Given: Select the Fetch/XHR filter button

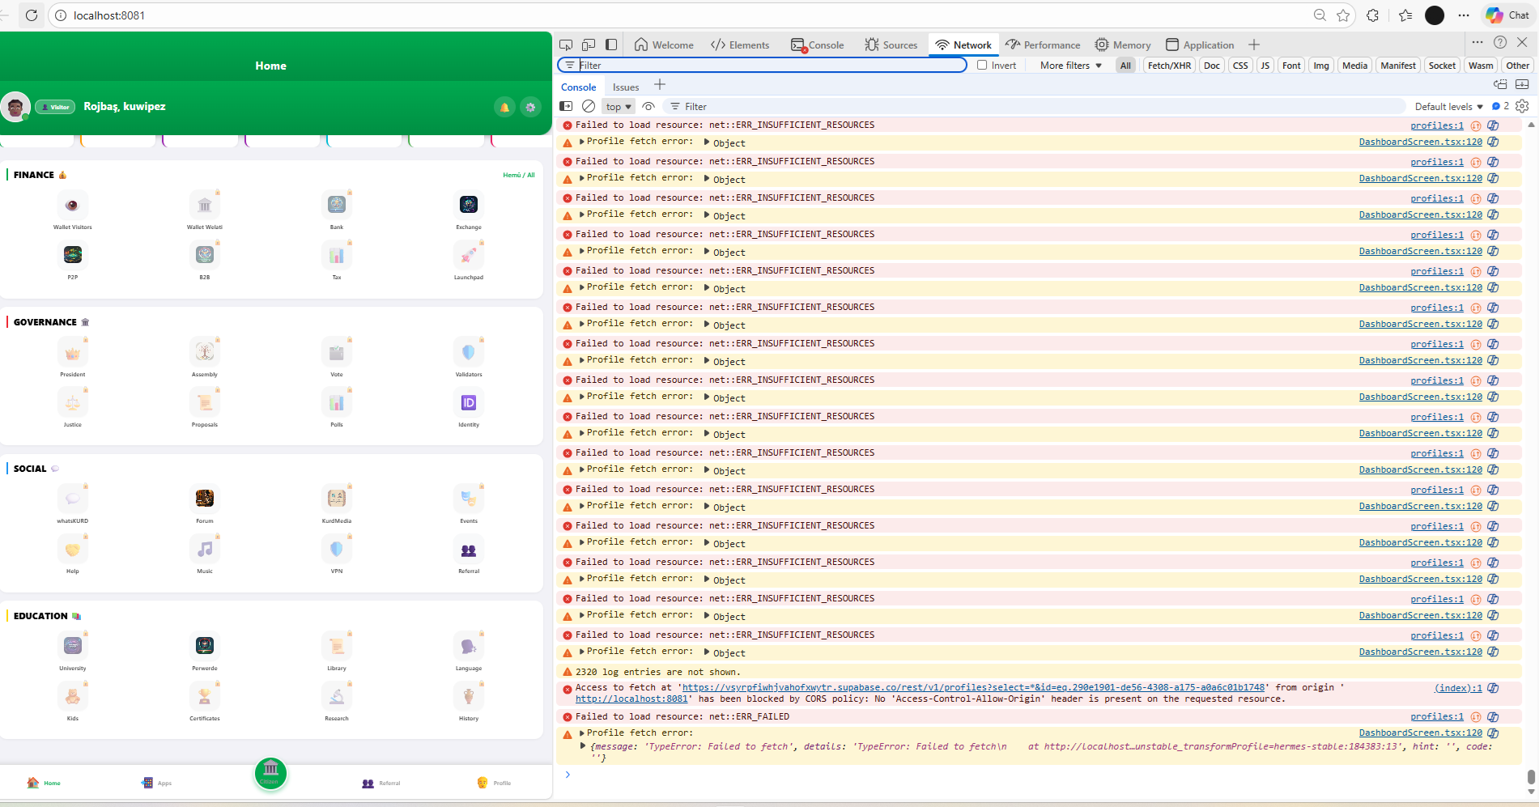Looking at the screenshot, I should point(1168,66).
